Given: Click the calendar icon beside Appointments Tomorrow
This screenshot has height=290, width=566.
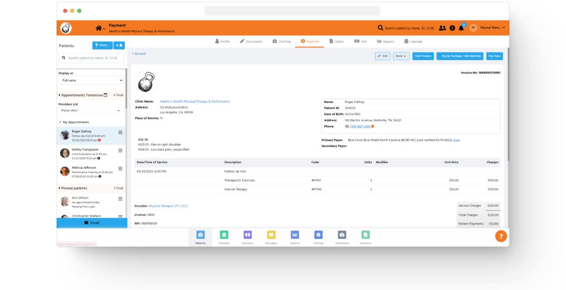Looking at the screenshot, I should pos(106,95).
